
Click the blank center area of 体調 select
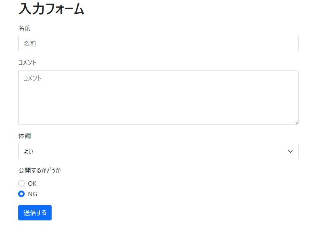point(158,152)
